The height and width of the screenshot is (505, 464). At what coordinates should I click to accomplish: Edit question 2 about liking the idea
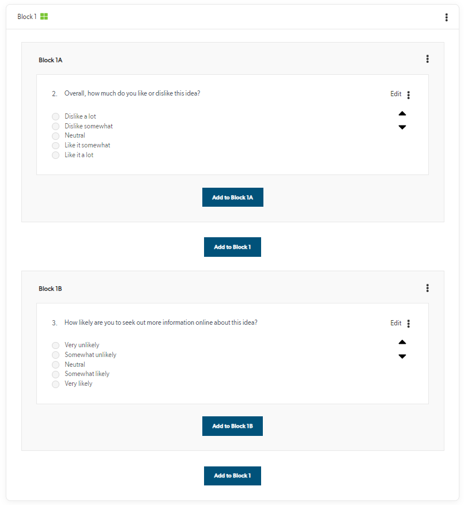(x=395, y=94)
